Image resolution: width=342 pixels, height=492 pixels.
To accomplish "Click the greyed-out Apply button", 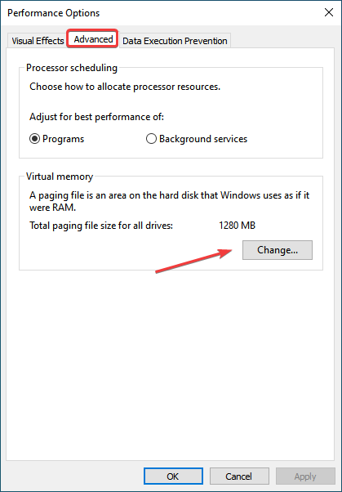I will pyautogui.click(x=305, y=476).
